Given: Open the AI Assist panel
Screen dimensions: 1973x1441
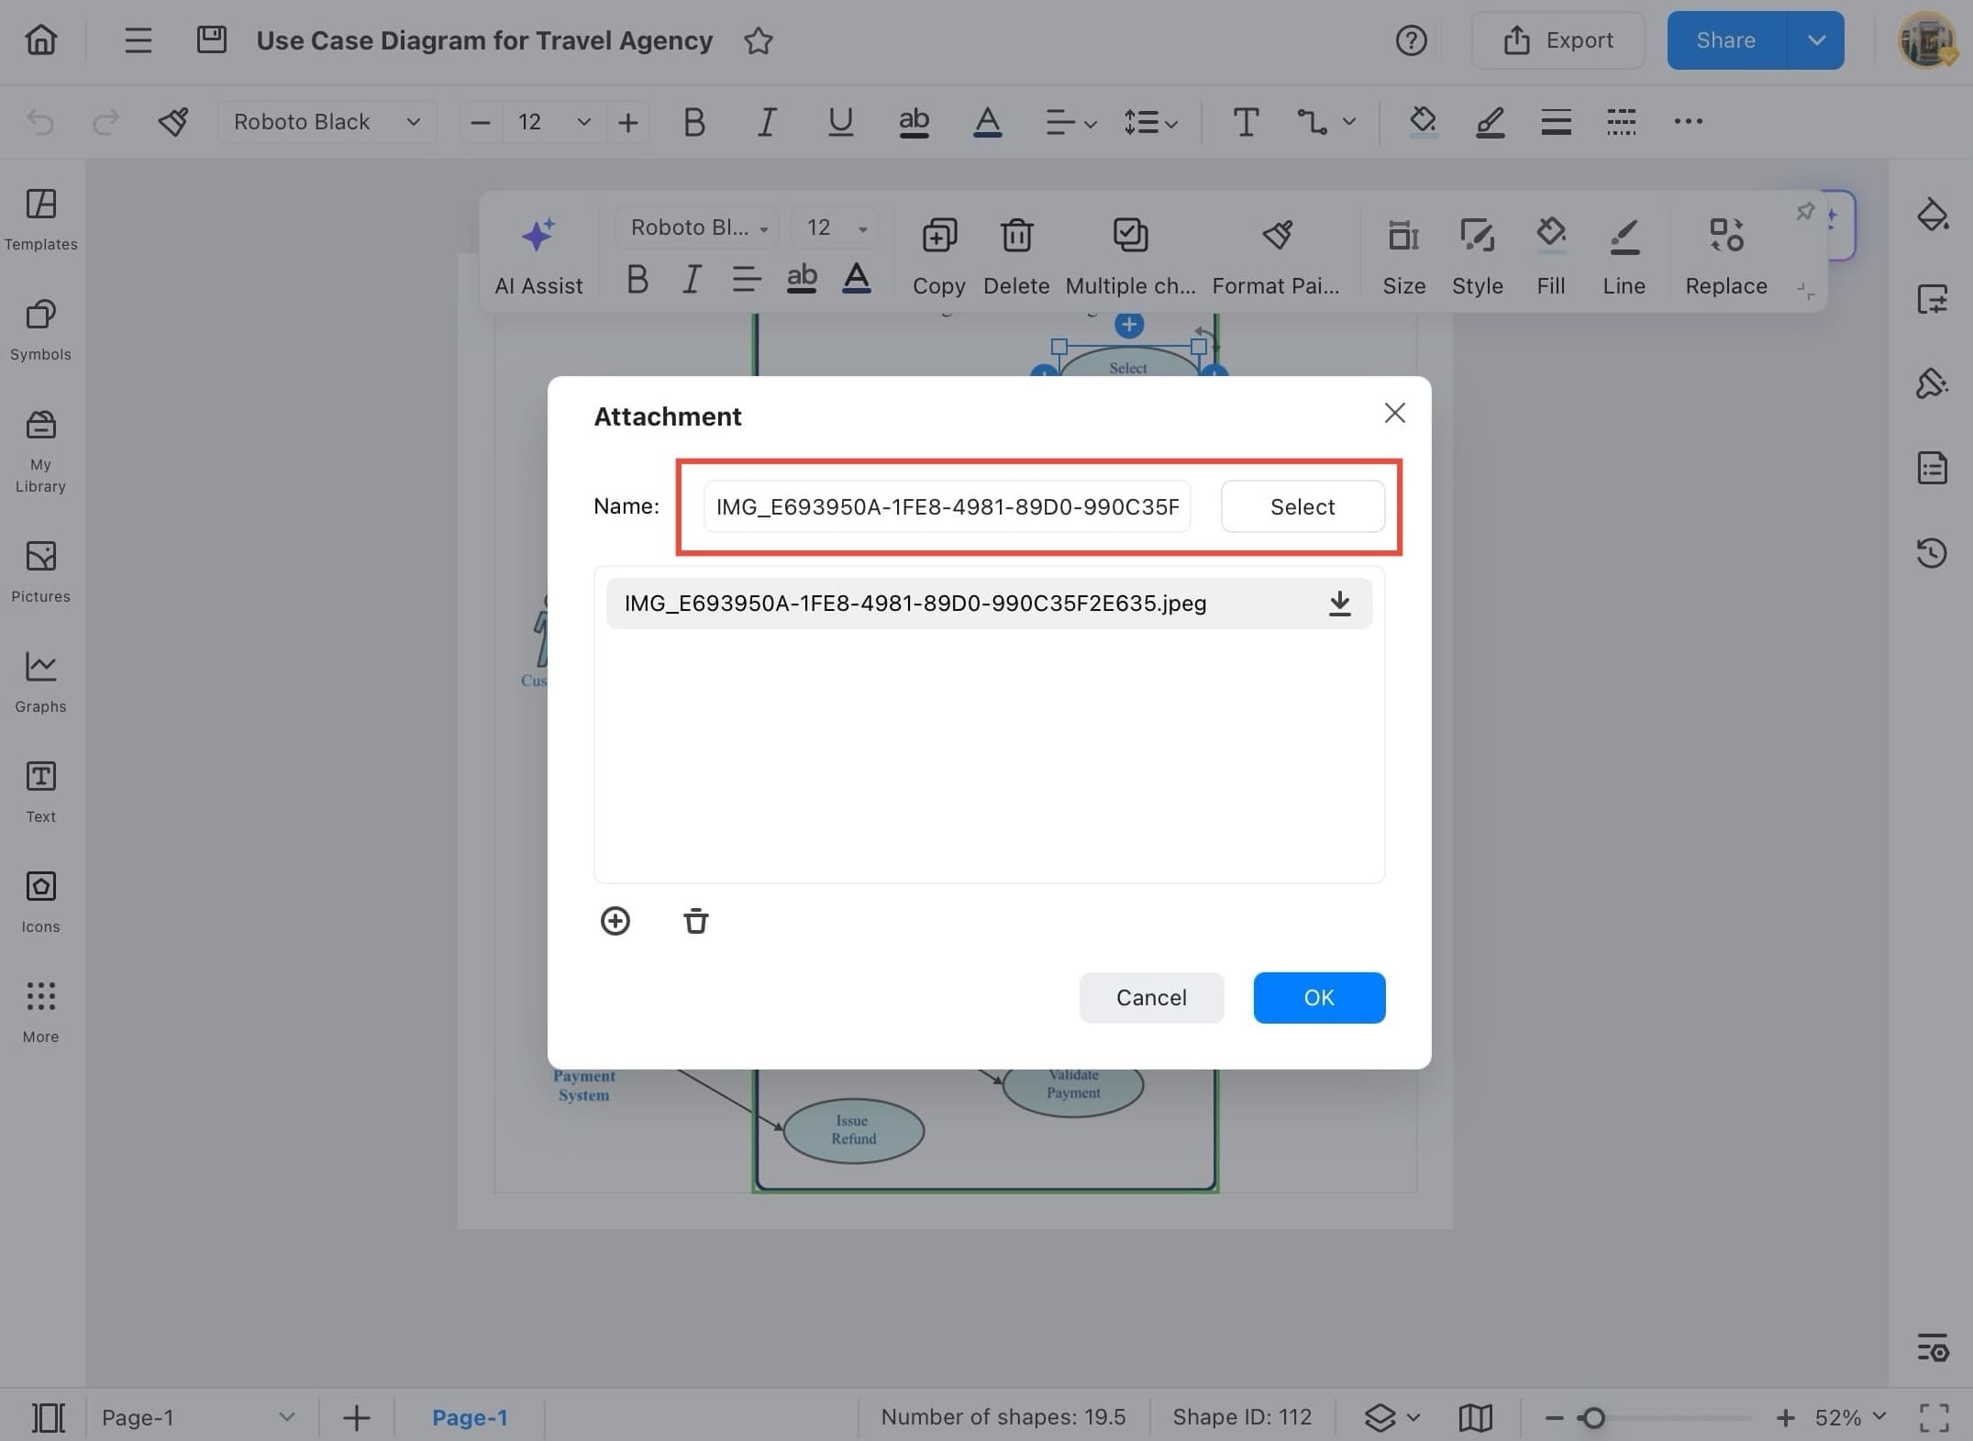Looking at the screenshot, I should click(x=538, y=252).
